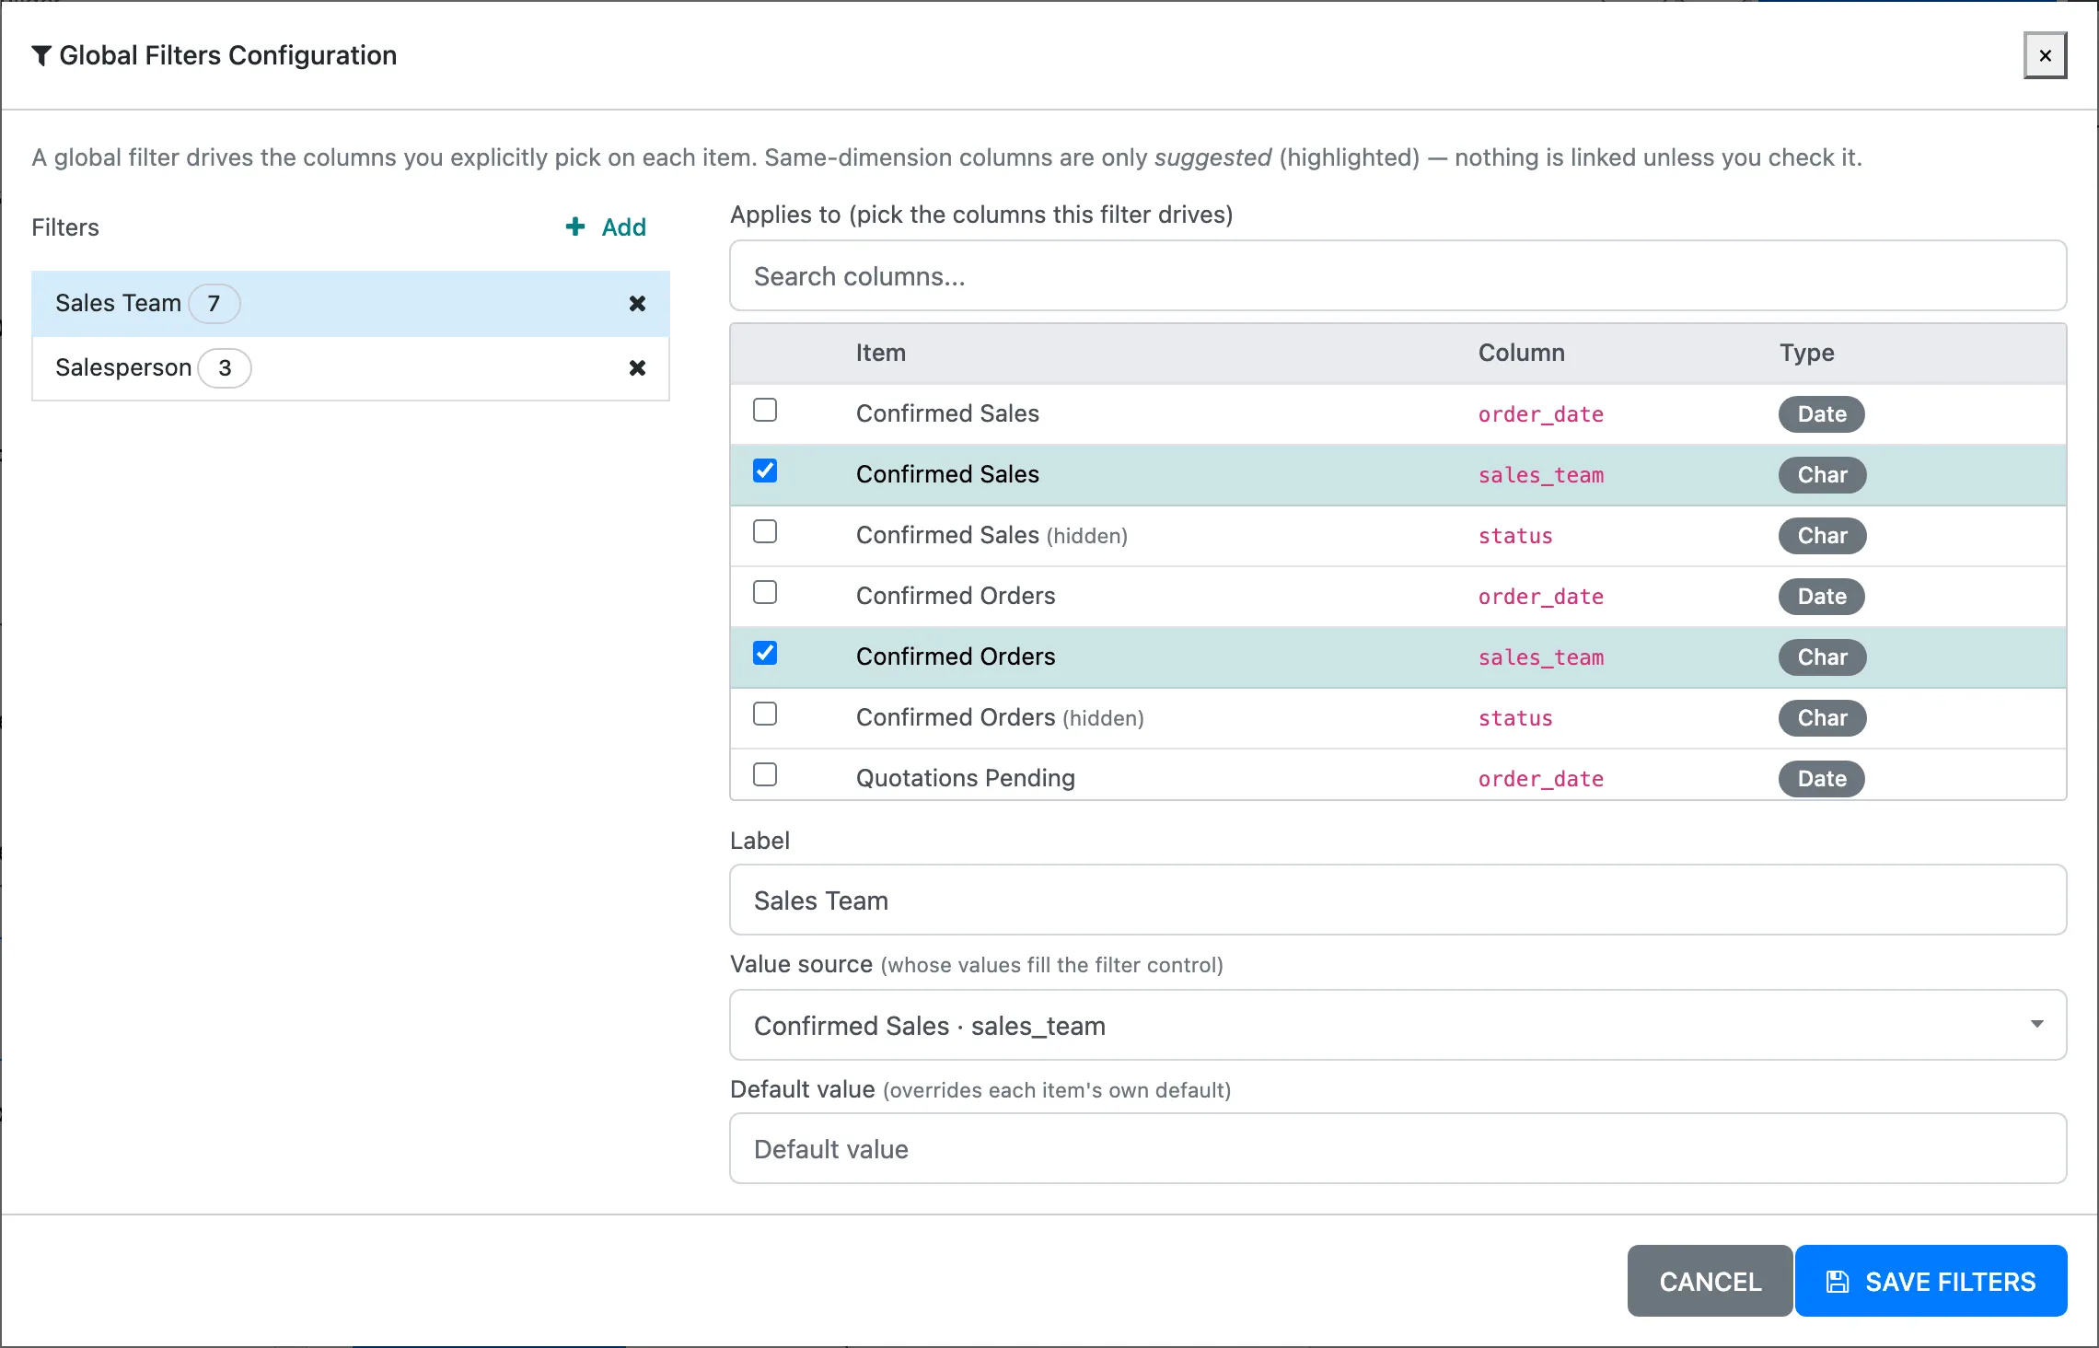
Task: Select the Sales Team filter in list
Action: tap(350, 304)
